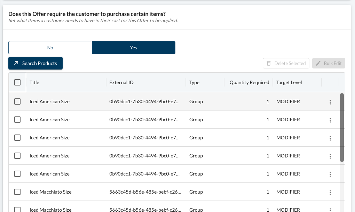This screenshot has height=212, width=355.
Task: Click the table's vertical scrollbar thumb
Action: pos(342,128)
